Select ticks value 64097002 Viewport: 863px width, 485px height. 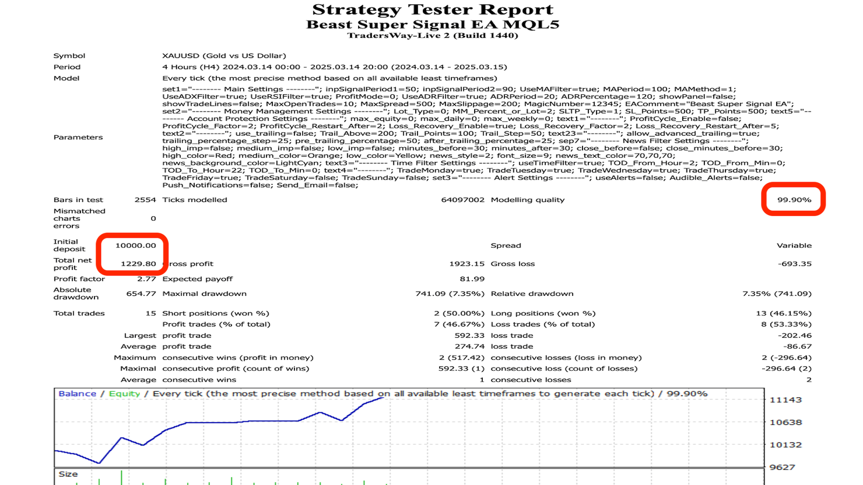pyautogui.click(x=463, y=199)
